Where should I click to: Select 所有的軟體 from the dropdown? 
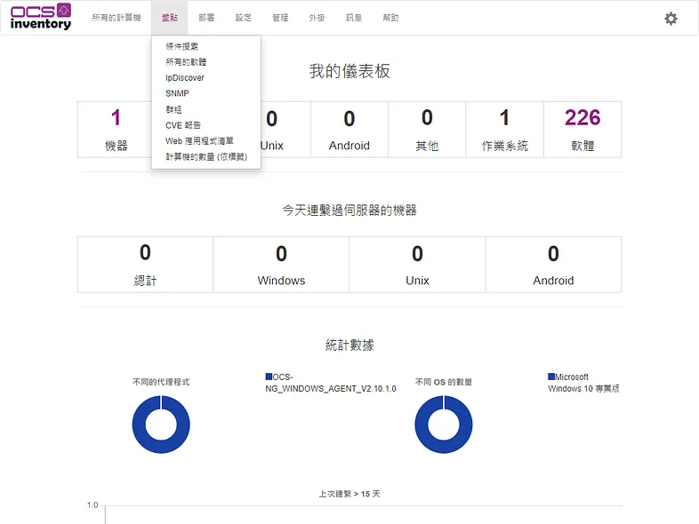click(x=186, y=62)
